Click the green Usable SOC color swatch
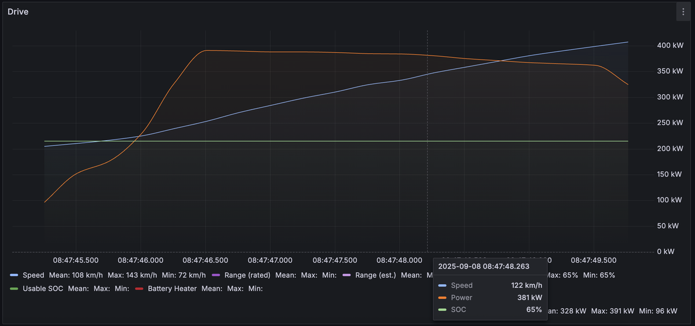Image resolution: width=695 pixels, height=326 pixels. (14, 288)
